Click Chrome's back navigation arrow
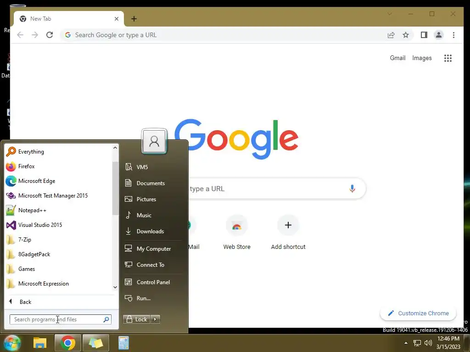The image size is (470, 352). (20, 35)
